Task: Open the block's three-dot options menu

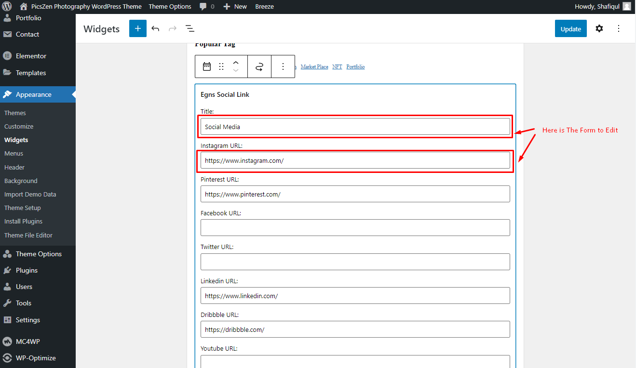Action: coord(283,66)
